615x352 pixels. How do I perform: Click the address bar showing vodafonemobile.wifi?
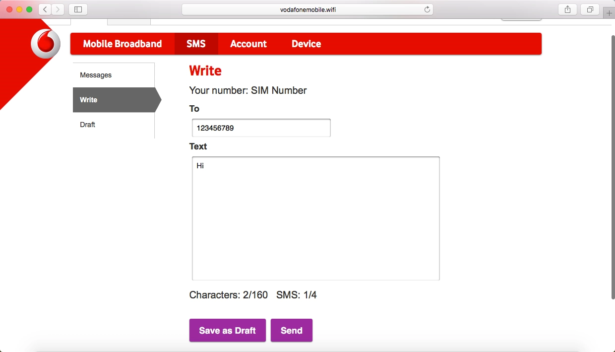coord(307,8)
